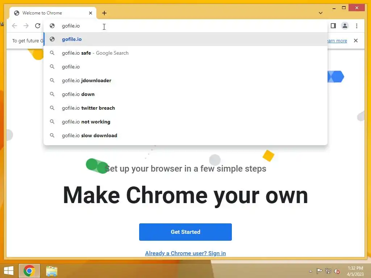Choose the 'gofile.io down' suggestion
The height and width of the screenshot is (278, 371).
[x=185, y=94]
